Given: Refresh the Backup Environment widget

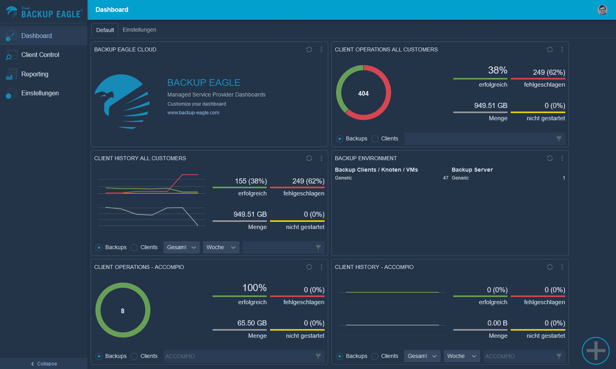Looking at the screenshot, I should [x=550, y=158].
